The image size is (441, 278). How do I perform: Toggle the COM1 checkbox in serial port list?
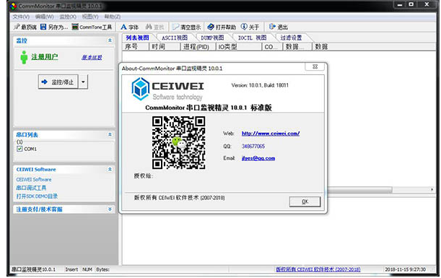coord(19,149)
